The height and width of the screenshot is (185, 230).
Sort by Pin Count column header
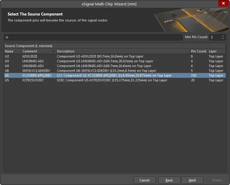[199, 51]
